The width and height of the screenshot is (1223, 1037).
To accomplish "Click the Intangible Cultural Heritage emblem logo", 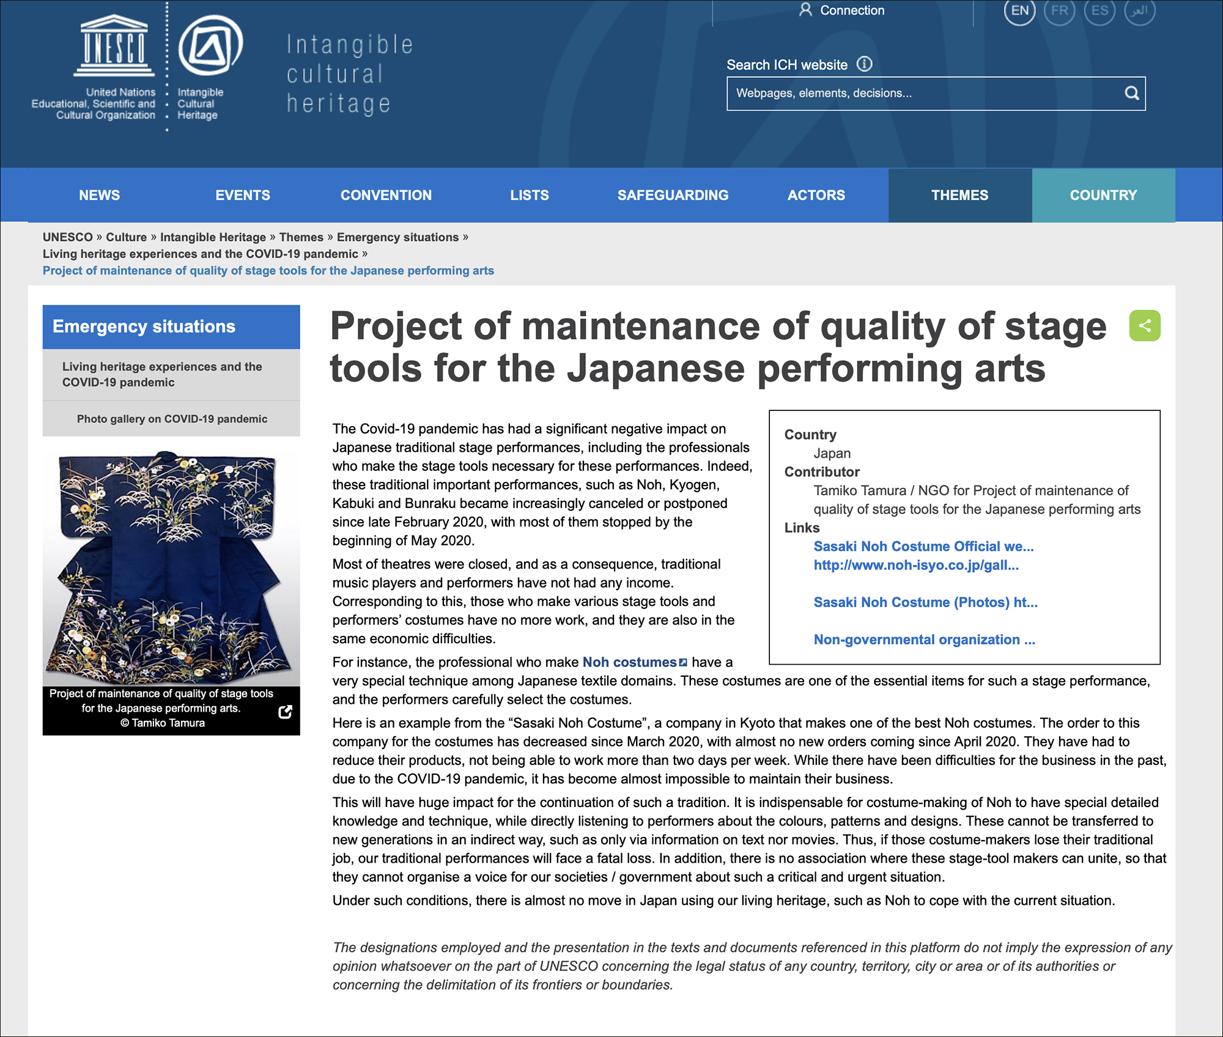I will tap(210, 46).
